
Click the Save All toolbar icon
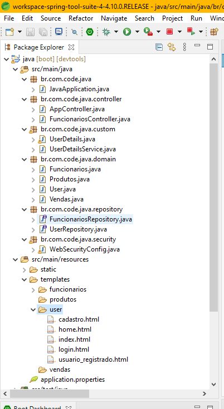tap(43, 32)
